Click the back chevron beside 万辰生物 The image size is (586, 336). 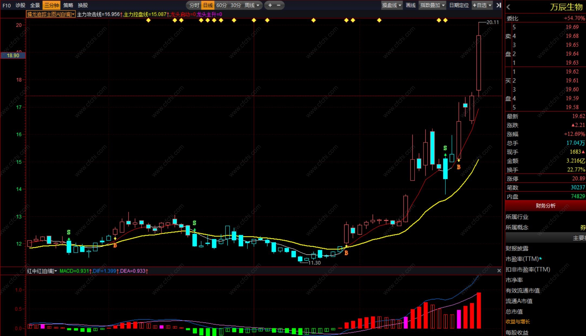coord(508,7)
